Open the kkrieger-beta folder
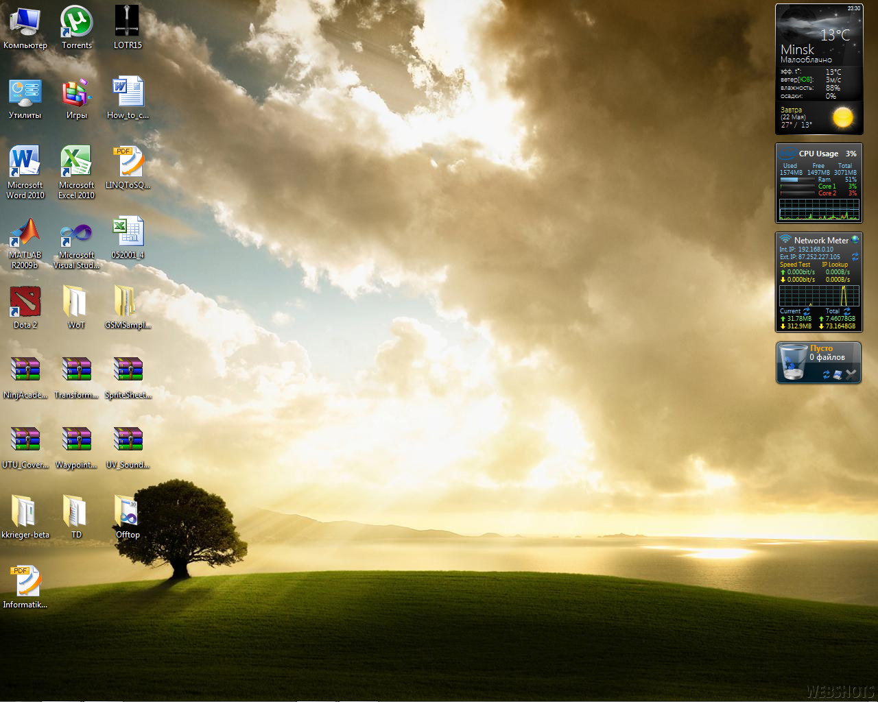The image size is (878, 702). [x=25, y=511]
